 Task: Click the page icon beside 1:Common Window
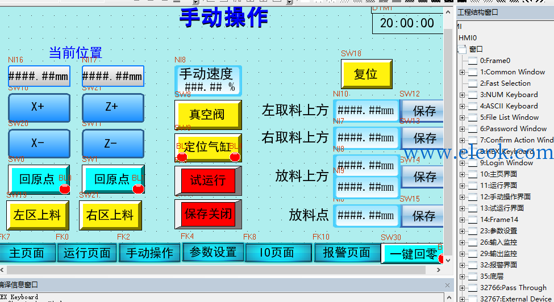472,72
